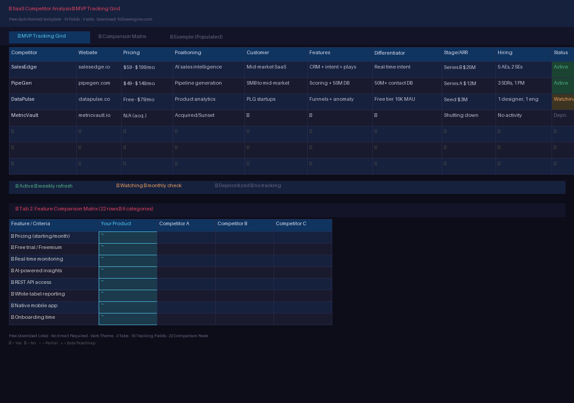Click the Your Product column header
Screen dimensions: 574x403
pyautogui.click(x=128, y=225)
